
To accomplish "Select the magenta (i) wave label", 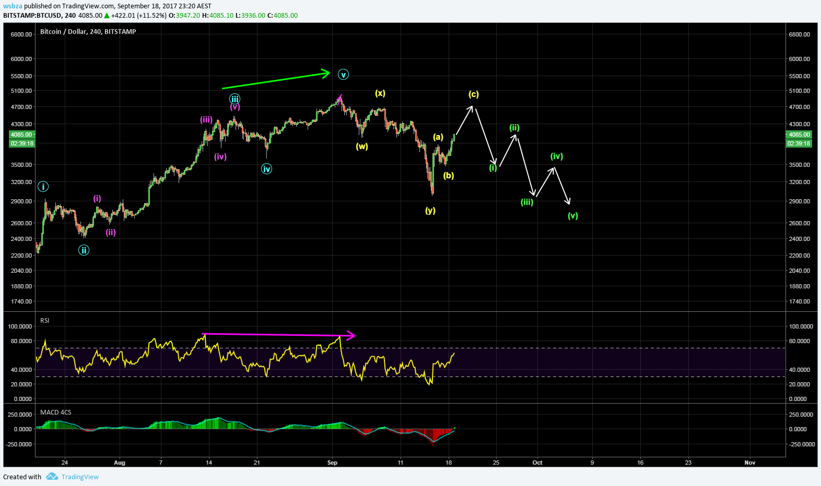I will coord(97,198).
